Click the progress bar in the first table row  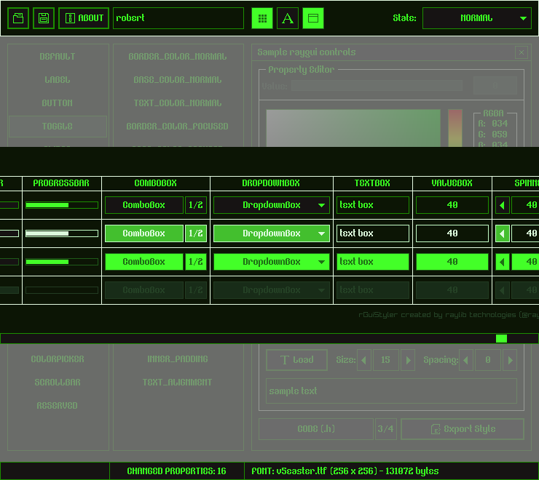(62, 205)
